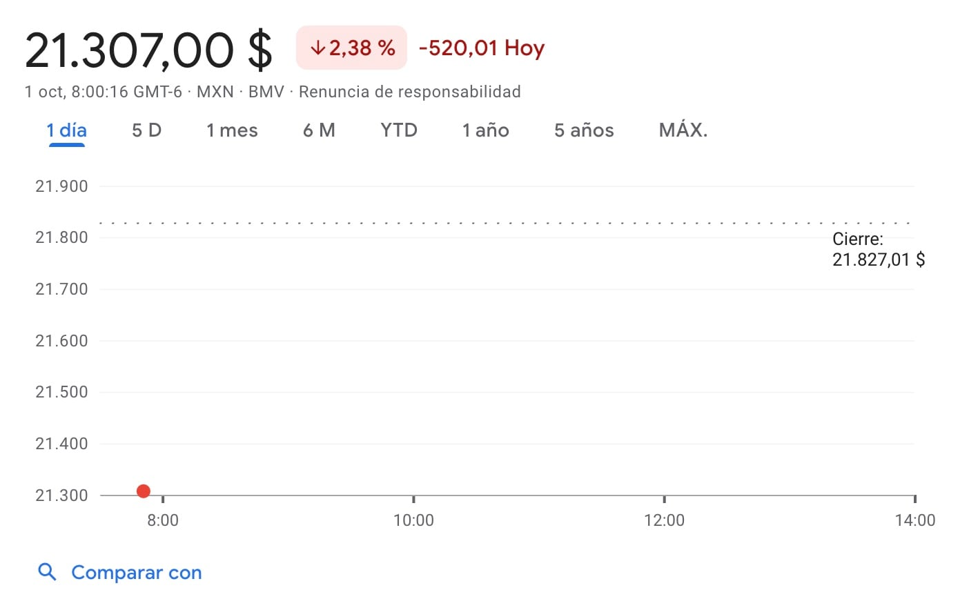Click the 14:00 time axis marker

point(915,520)
